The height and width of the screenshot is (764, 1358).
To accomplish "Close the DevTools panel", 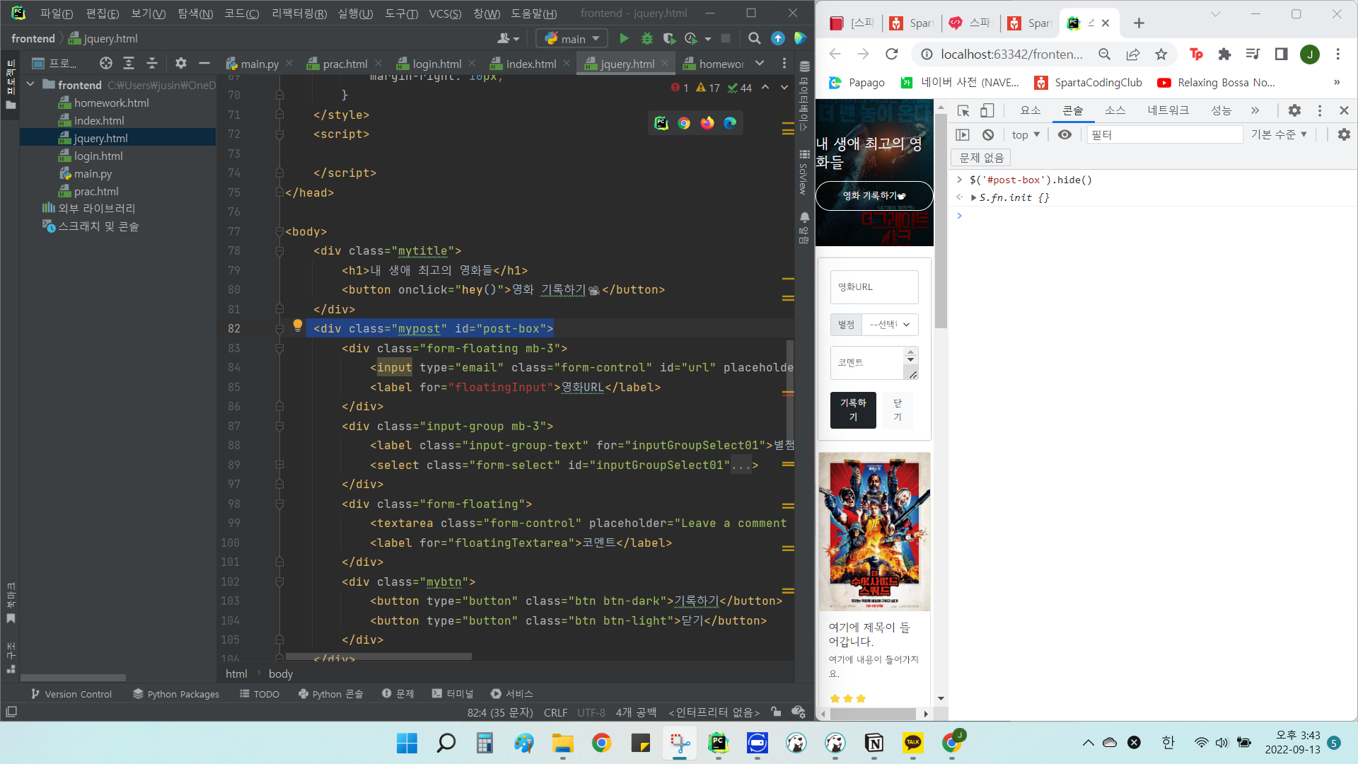I will [x=1345, y=110].
